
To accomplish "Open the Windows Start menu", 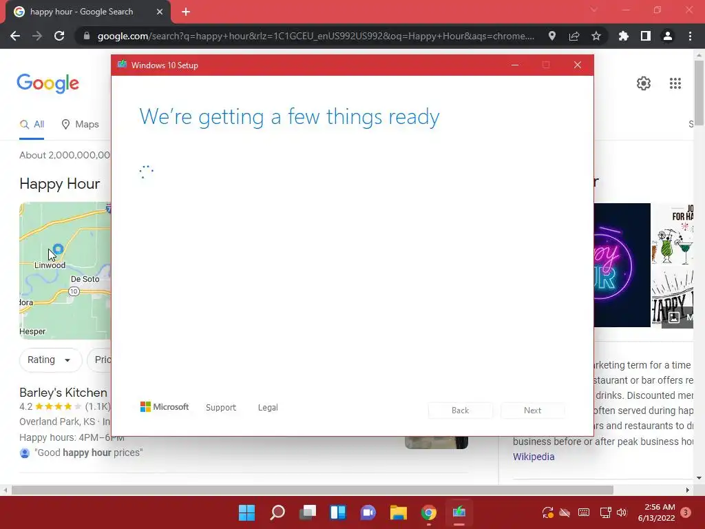I will pyautogui.click(x=247, y=512).
